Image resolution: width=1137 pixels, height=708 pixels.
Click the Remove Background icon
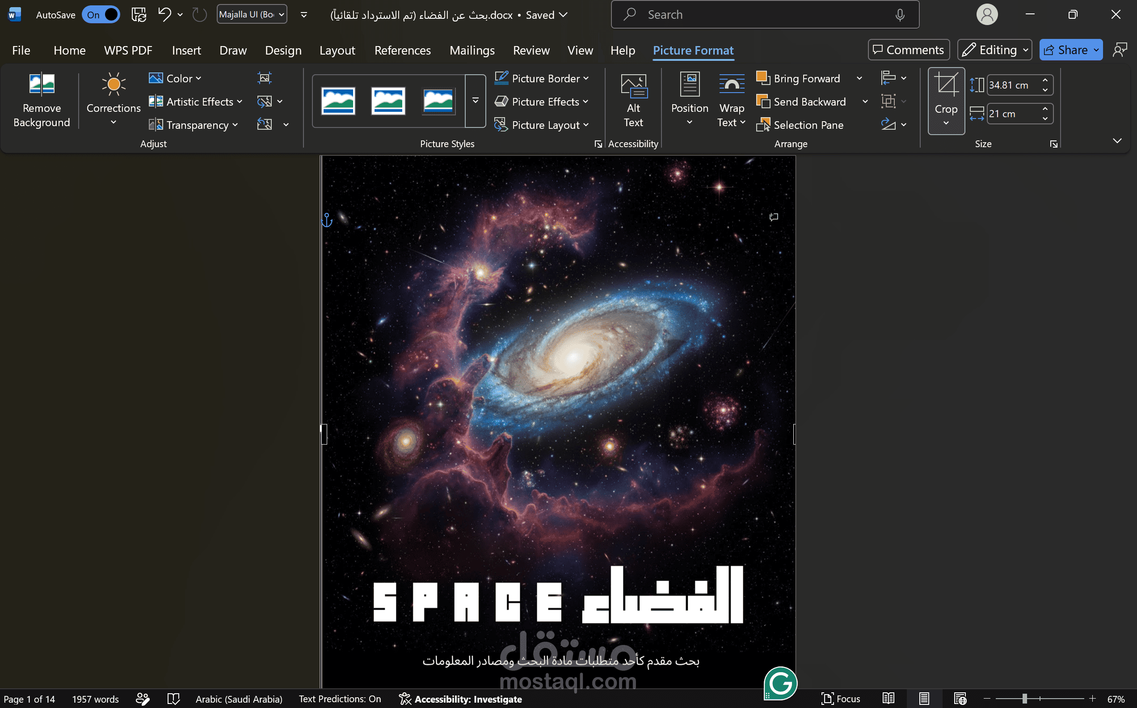(42, 84)
